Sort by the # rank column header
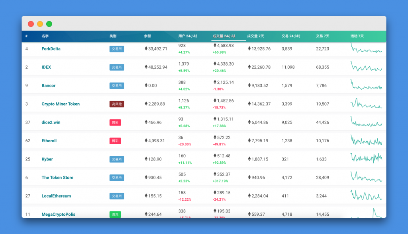This screenshot has height=234, width=408. [x=26, y=36]
